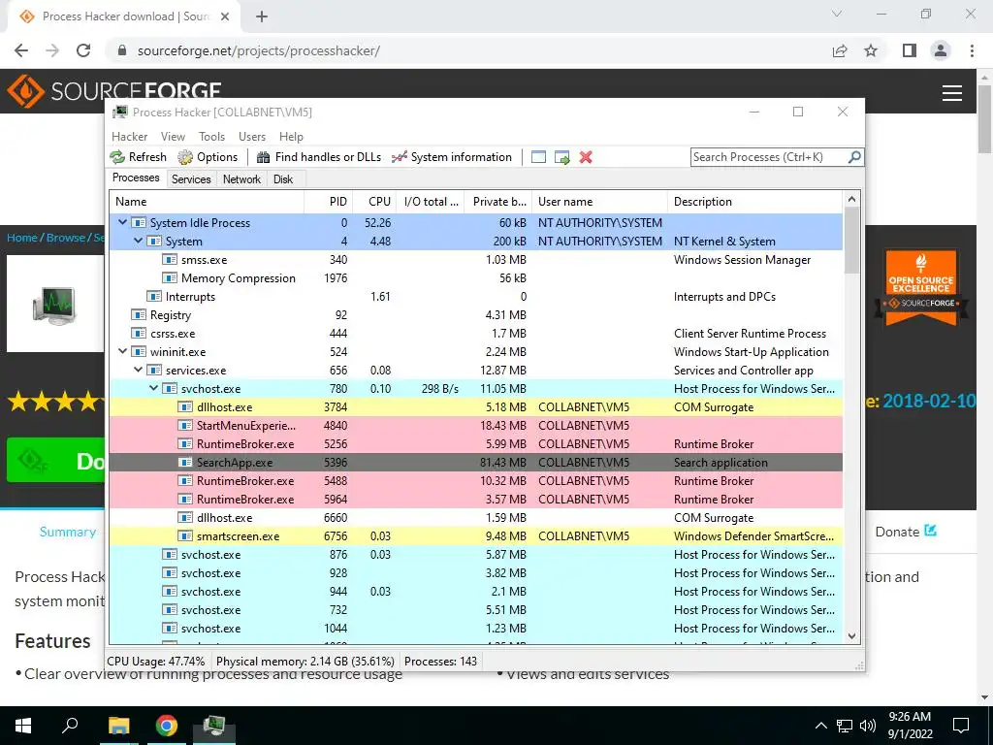Click the smartscreen.exe process icon
The width and height of the screenshot is (993, 745).
point(185,535)
